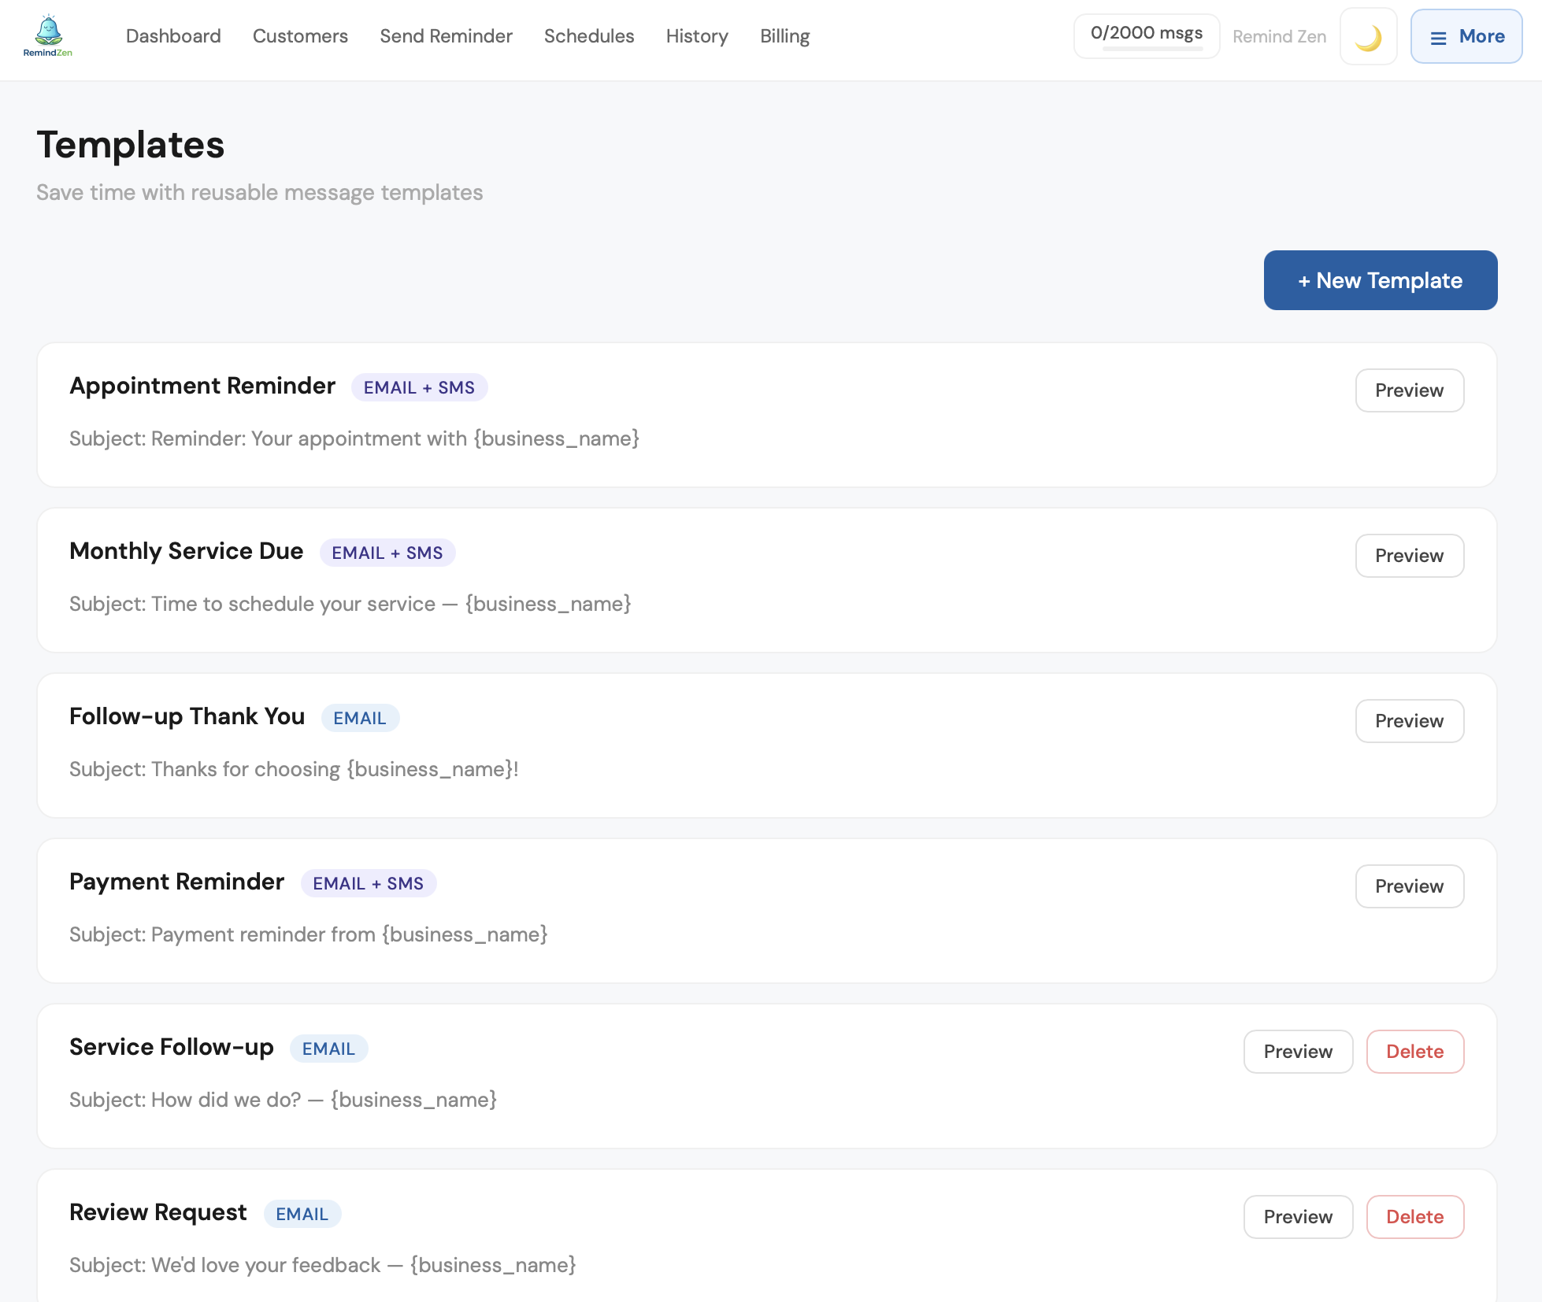The width and height of the screenshot is (1542, 1302).
Task: Delete the Service Follow-up template
Action: (1414, 1052)
